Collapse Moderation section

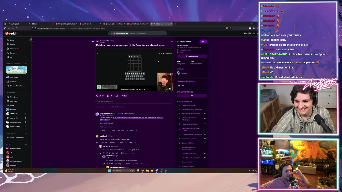coord(26,93)
